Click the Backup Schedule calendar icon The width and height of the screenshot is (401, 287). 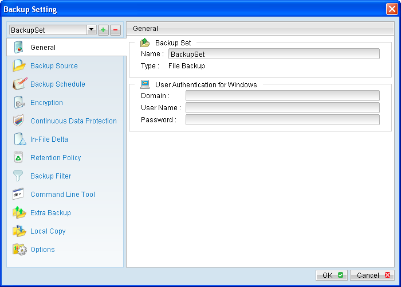point(20,84)
